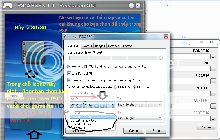Image resolution: width=220 pixels, height=140 pixels.
Task: Click the Preview button
Action: point(206,127)
